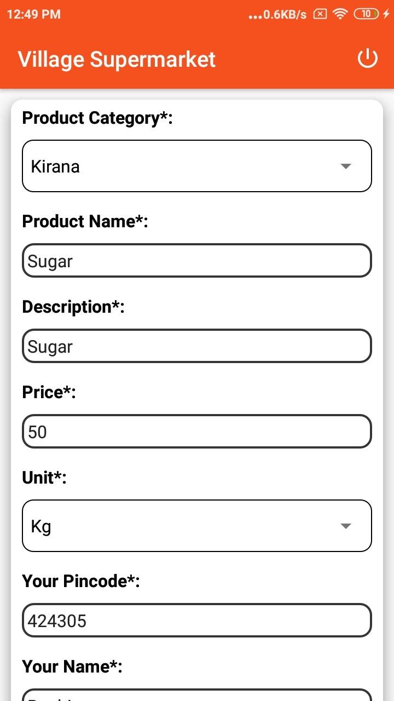Open the Unit dropdown showing Kg
394x701 pixels.
[197, 526]
